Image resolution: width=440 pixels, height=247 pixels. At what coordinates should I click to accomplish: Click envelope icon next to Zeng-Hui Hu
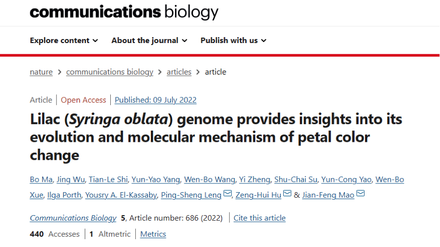point(287,194)
